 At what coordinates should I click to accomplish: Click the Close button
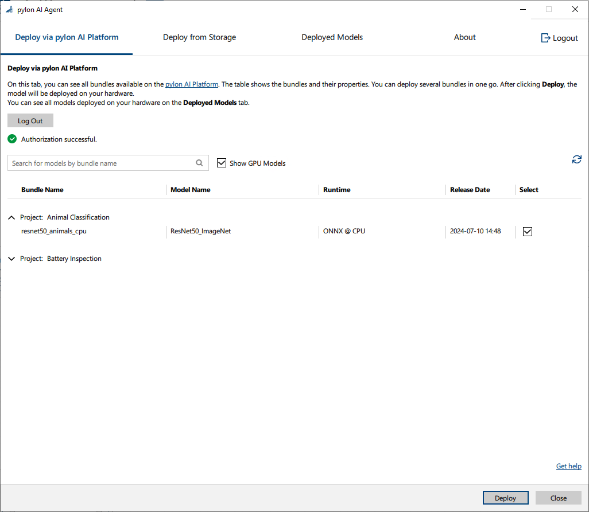click(558, 498)
